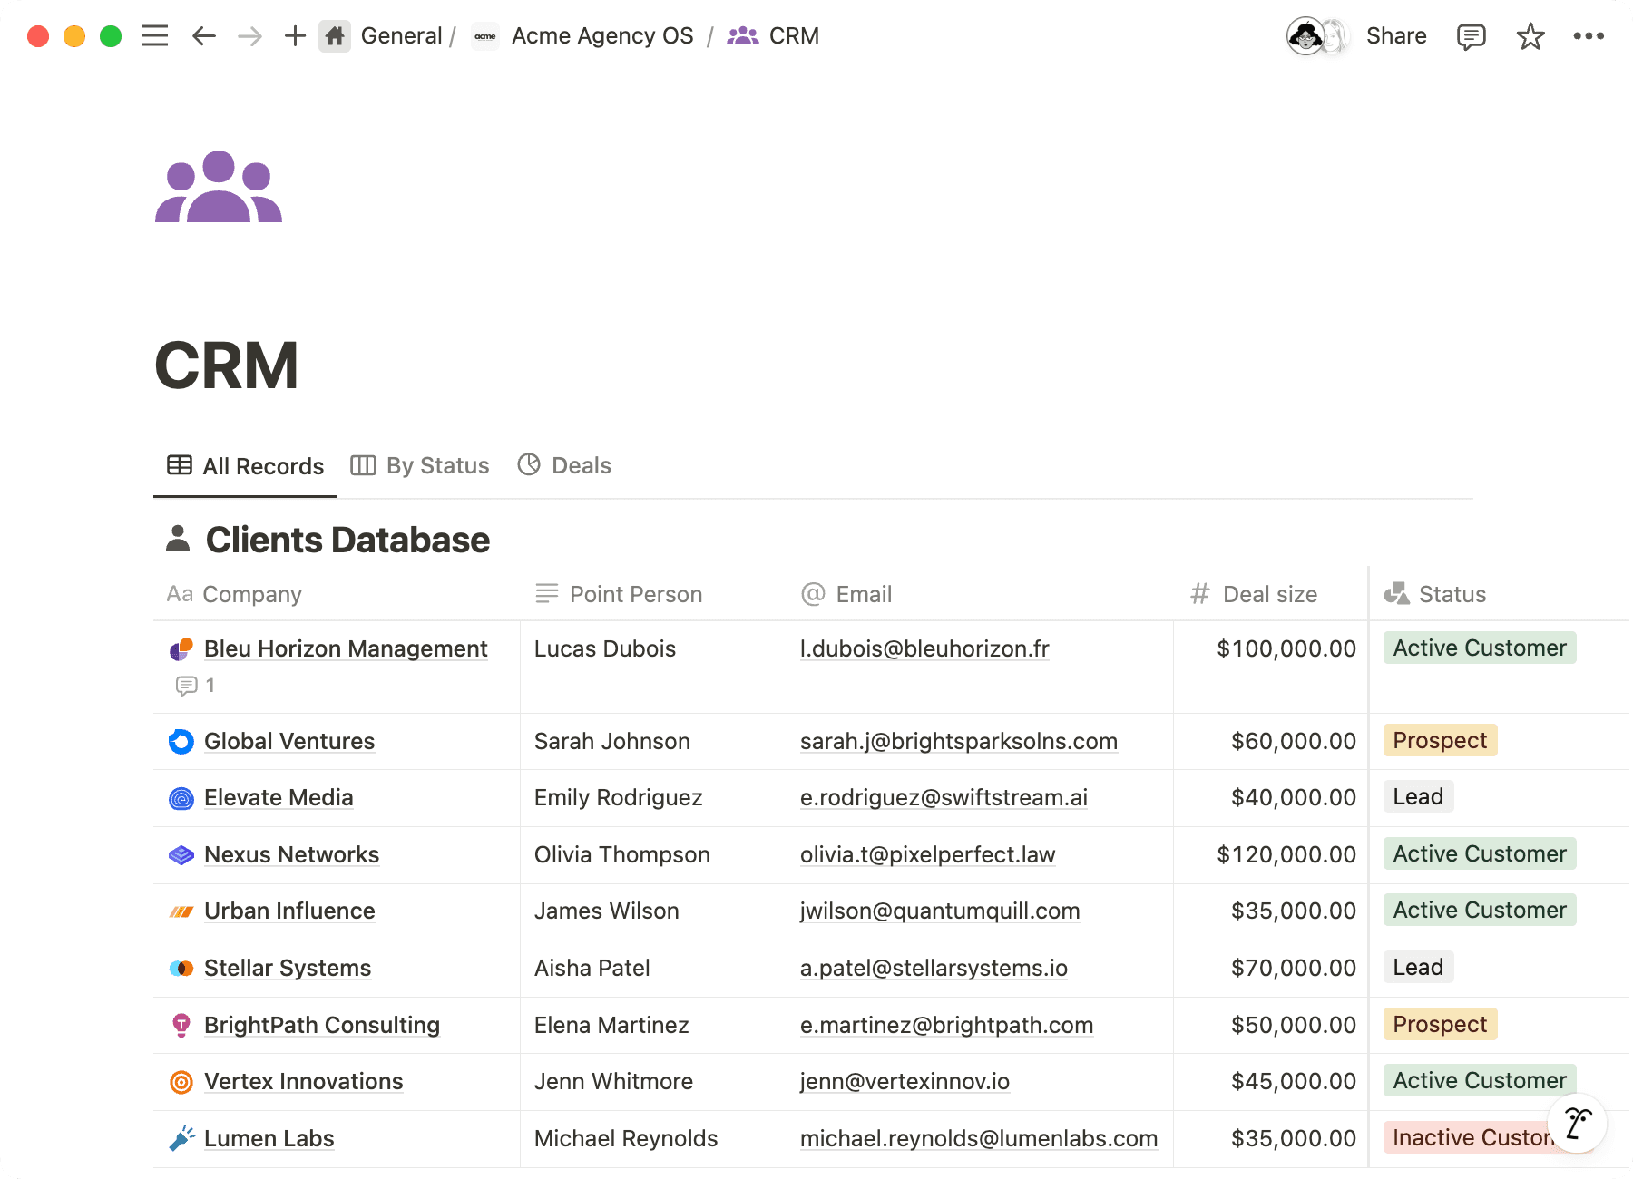
Task: Click the Vertex Innovations company logo
Action: click(181, 1081)
